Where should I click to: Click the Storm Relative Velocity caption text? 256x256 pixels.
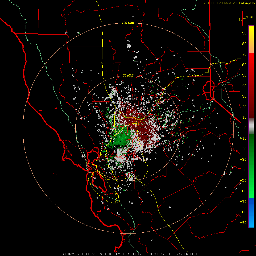[x=129, y=254]
